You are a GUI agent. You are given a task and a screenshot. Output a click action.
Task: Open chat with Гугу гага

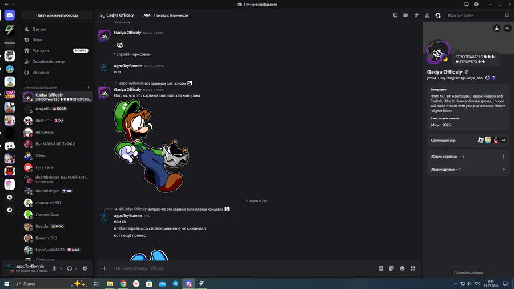(x=57, y=167)
